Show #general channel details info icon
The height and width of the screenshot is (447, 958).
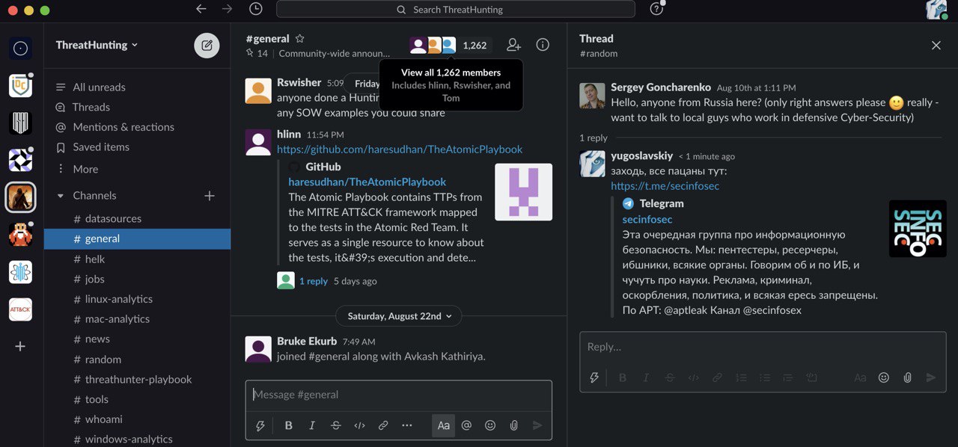tap(543, 45)
